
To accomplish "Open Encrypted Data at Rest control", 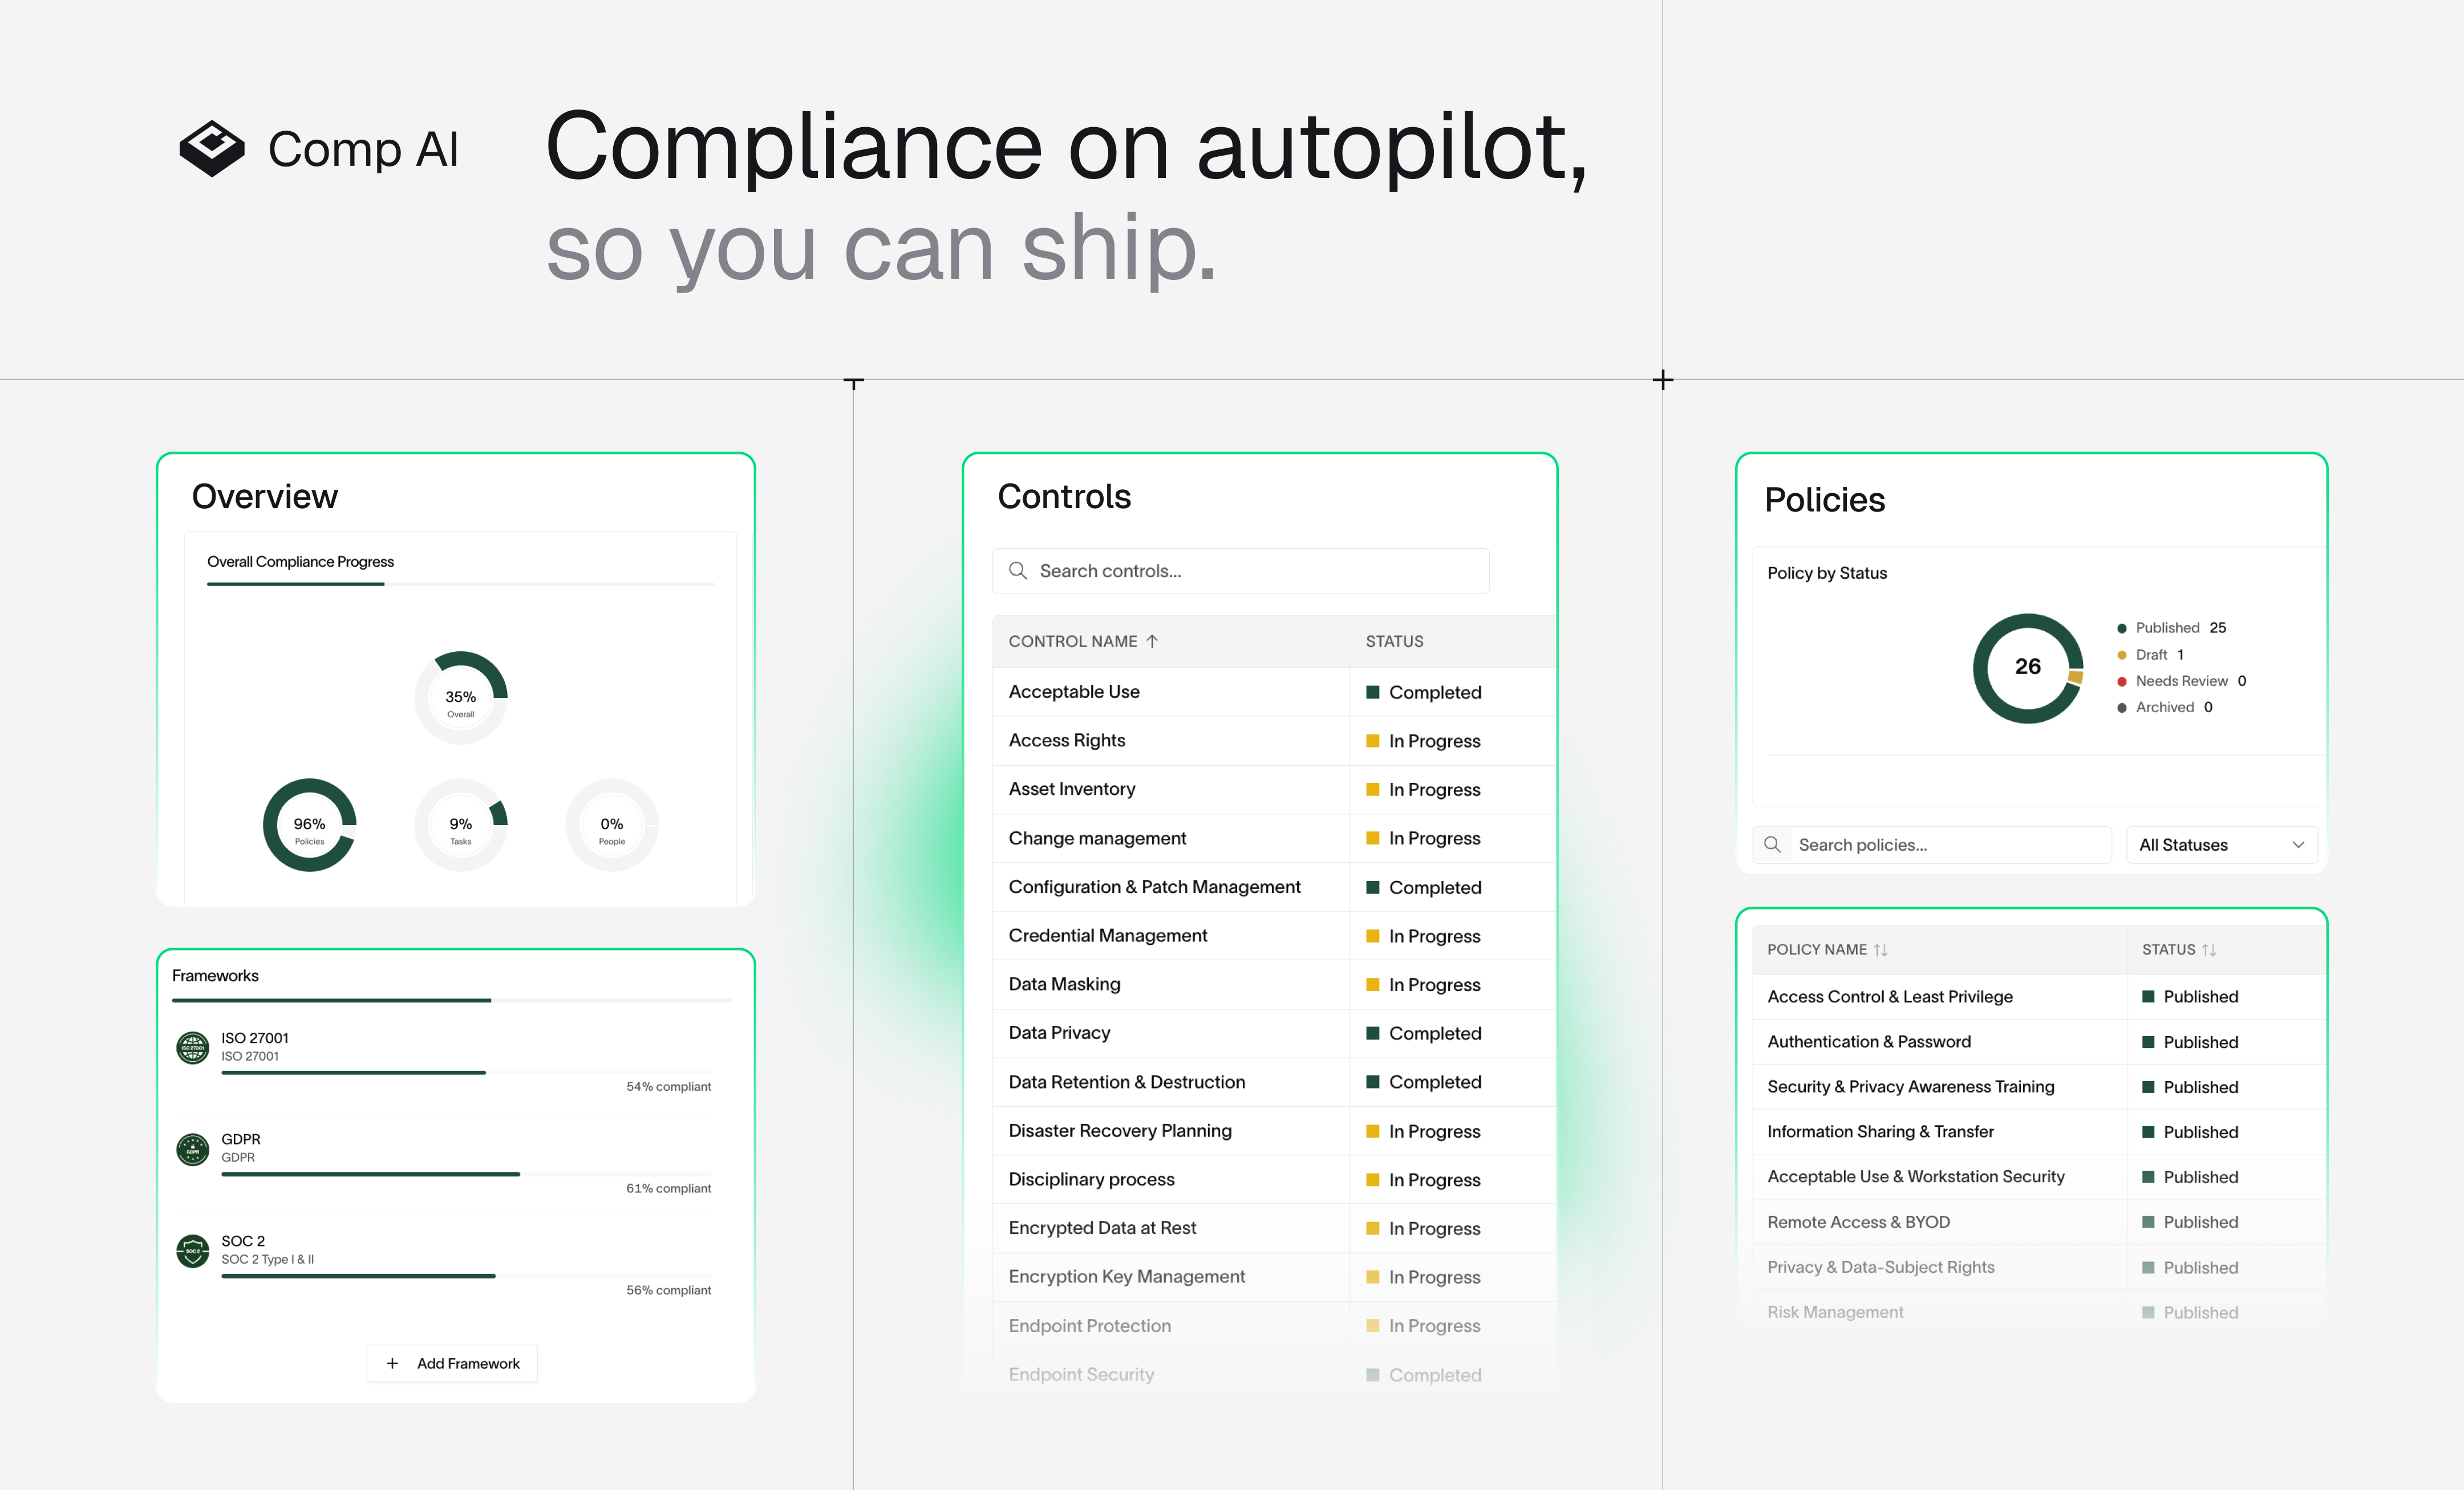I will tap(1102, 1228).
